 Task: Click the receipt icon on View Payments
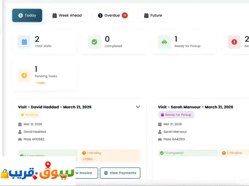[106, 173]
